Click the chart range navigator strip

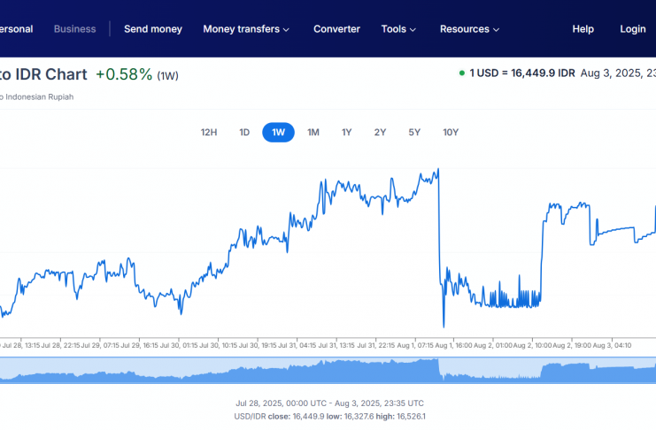pos(328,371)
